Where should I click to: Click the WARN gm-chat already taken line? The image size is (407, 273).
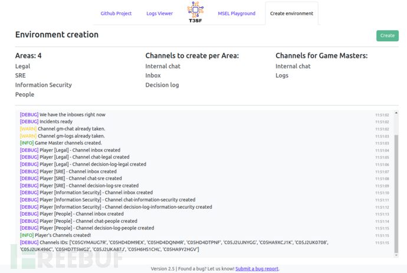coord(63,129)
